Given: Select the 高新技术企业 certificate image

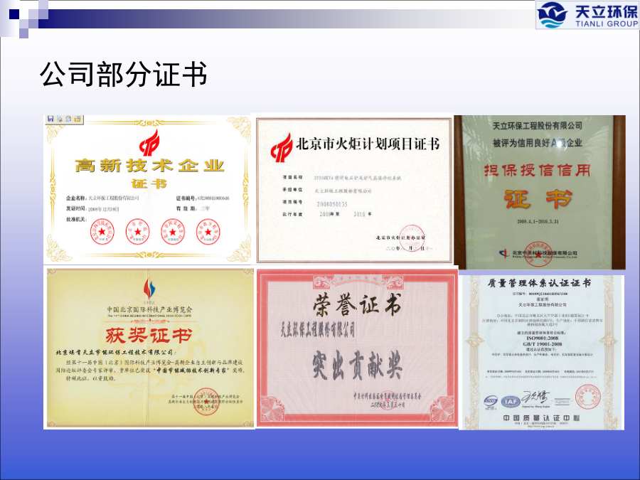Looking at the screenshot, I should click(147, 189).
